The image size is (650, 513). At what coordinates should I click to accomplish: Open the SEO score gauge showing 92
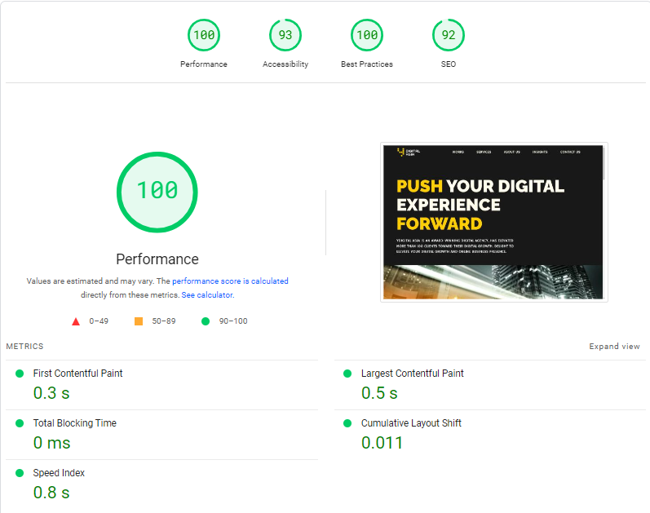pos(448,35)
